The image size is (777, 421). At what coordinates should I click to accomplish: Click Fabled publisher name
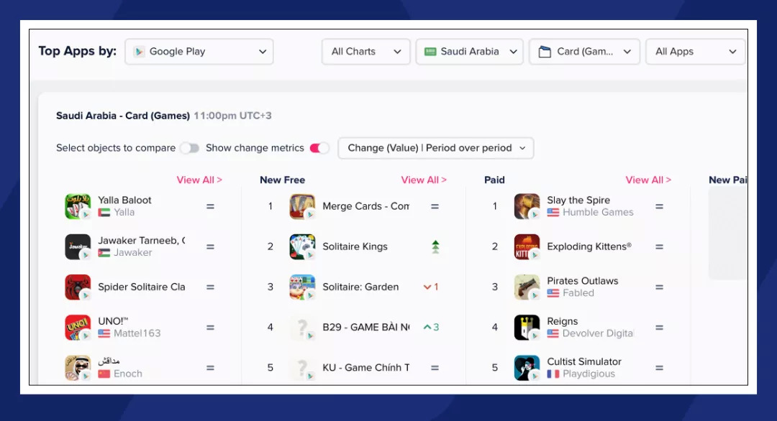tap(578, 293)
